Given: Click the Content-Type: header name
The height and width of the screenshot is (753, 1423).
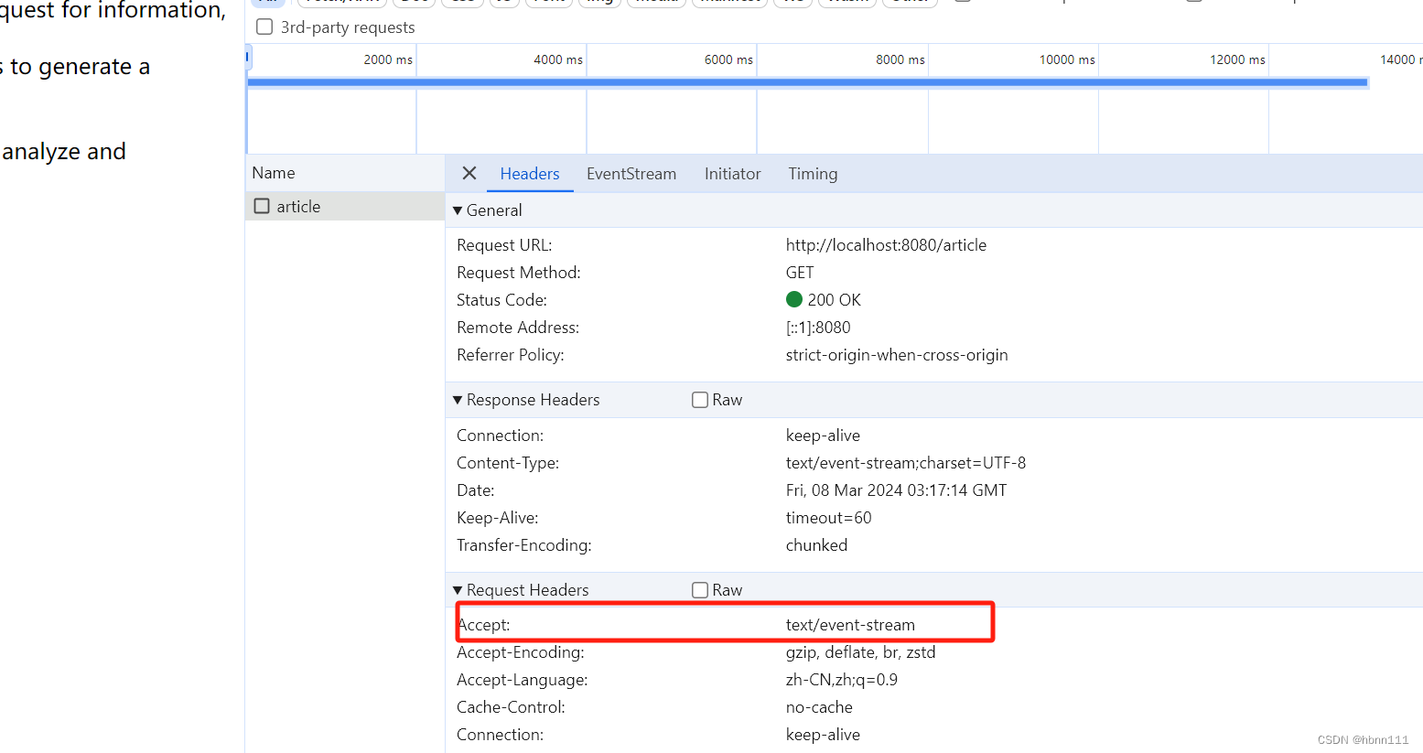Looking at the screenshot, I should (508, 463).
